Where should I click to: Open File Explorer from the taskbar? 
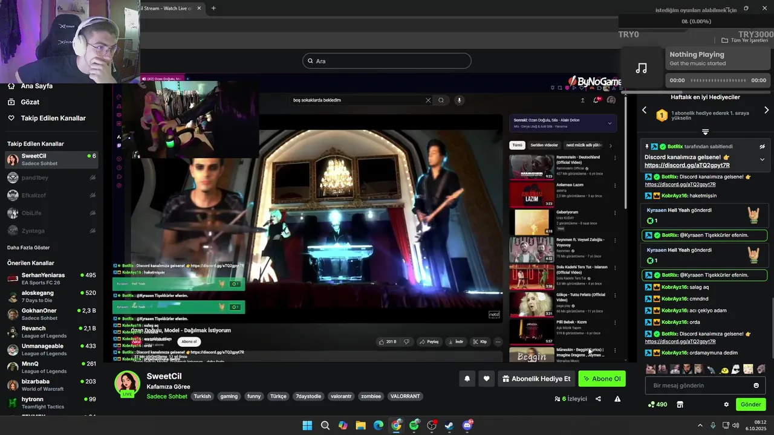(x=360, y=425)
